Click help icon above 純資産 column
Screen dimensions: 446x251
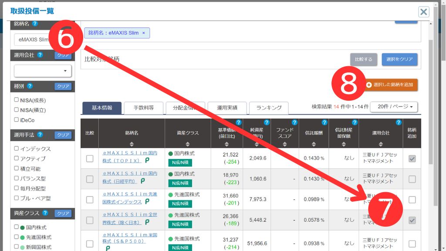click(x=266, y=122)
